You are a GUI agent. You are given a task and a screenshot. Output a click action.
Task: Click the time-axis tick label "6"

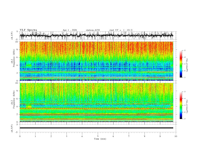point(113,136)
